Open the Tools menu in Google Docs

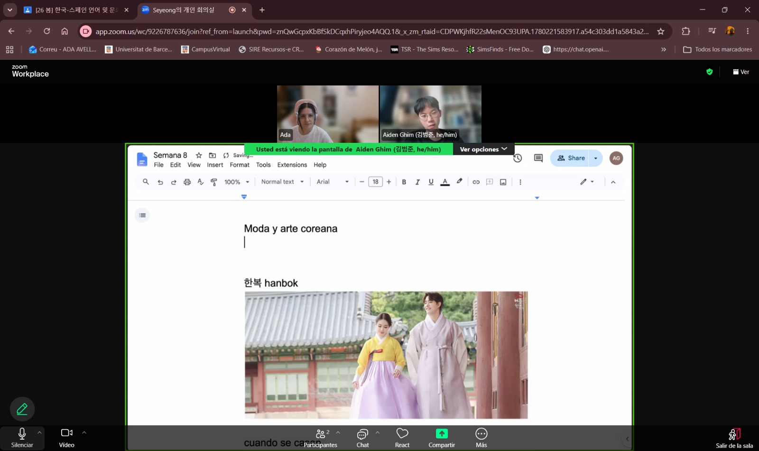click(263, 165)
